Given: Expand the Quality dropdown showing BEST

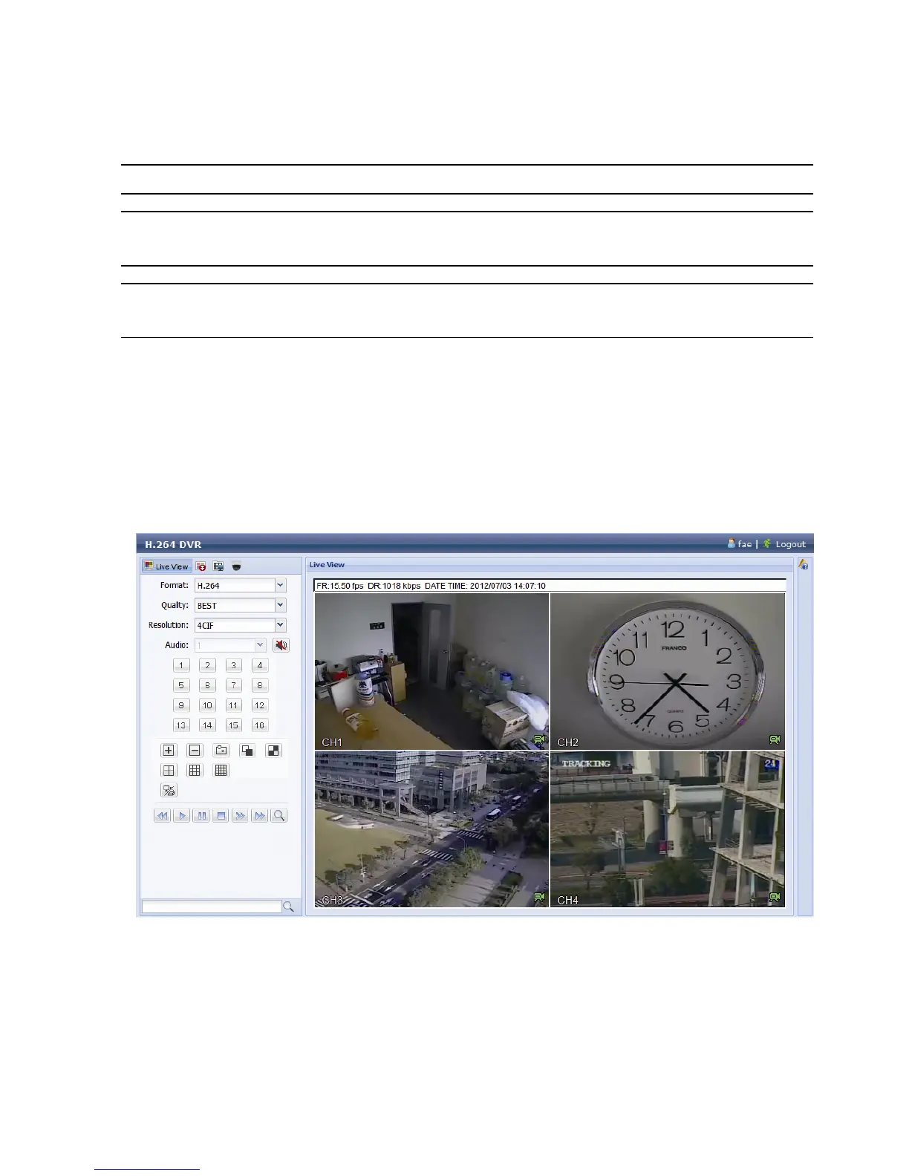Looking at the screenshot, I should click(x=280, y=606).
